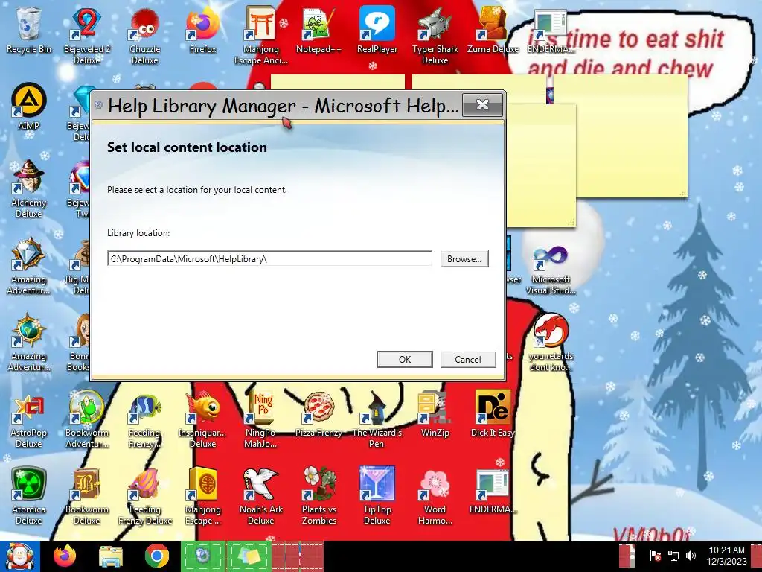Select the Bejeweled 2 Deluxe shortcut
This screenshot has width=762, height=572.
coord(86,36)
